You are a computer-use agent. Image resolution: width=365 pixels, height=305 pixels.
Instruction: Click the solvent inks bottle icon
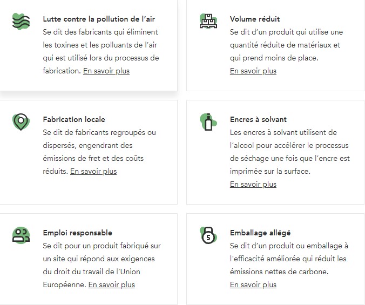click(x=208, y=122)
